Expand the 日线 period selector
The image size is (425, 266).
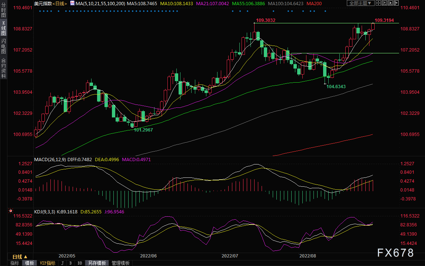click(x=20, y=256)
